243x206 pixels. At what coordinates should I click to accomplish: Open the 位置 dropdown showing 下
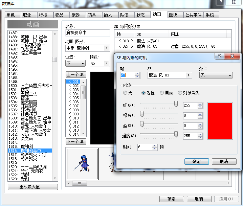pyautogui.click(x=75, y=63)
